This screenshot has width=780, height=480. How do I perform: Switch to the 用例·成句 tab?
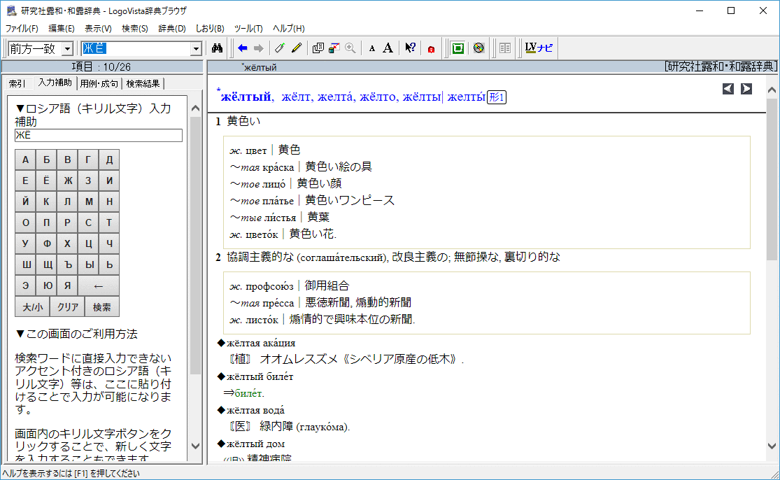point(99,84)
